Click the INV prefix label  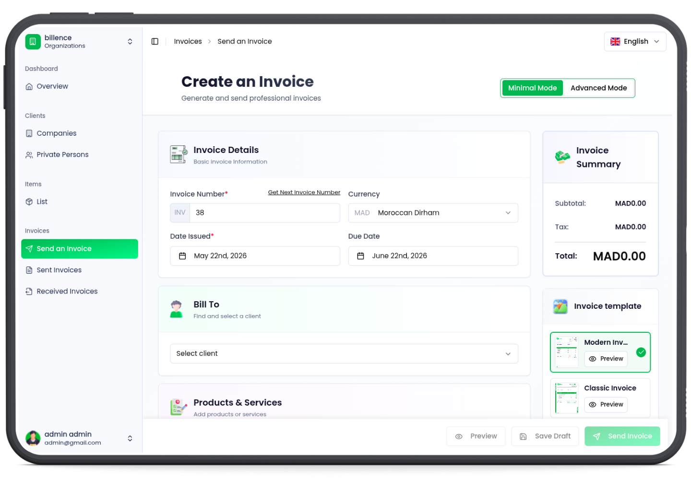tap(180, 213)
